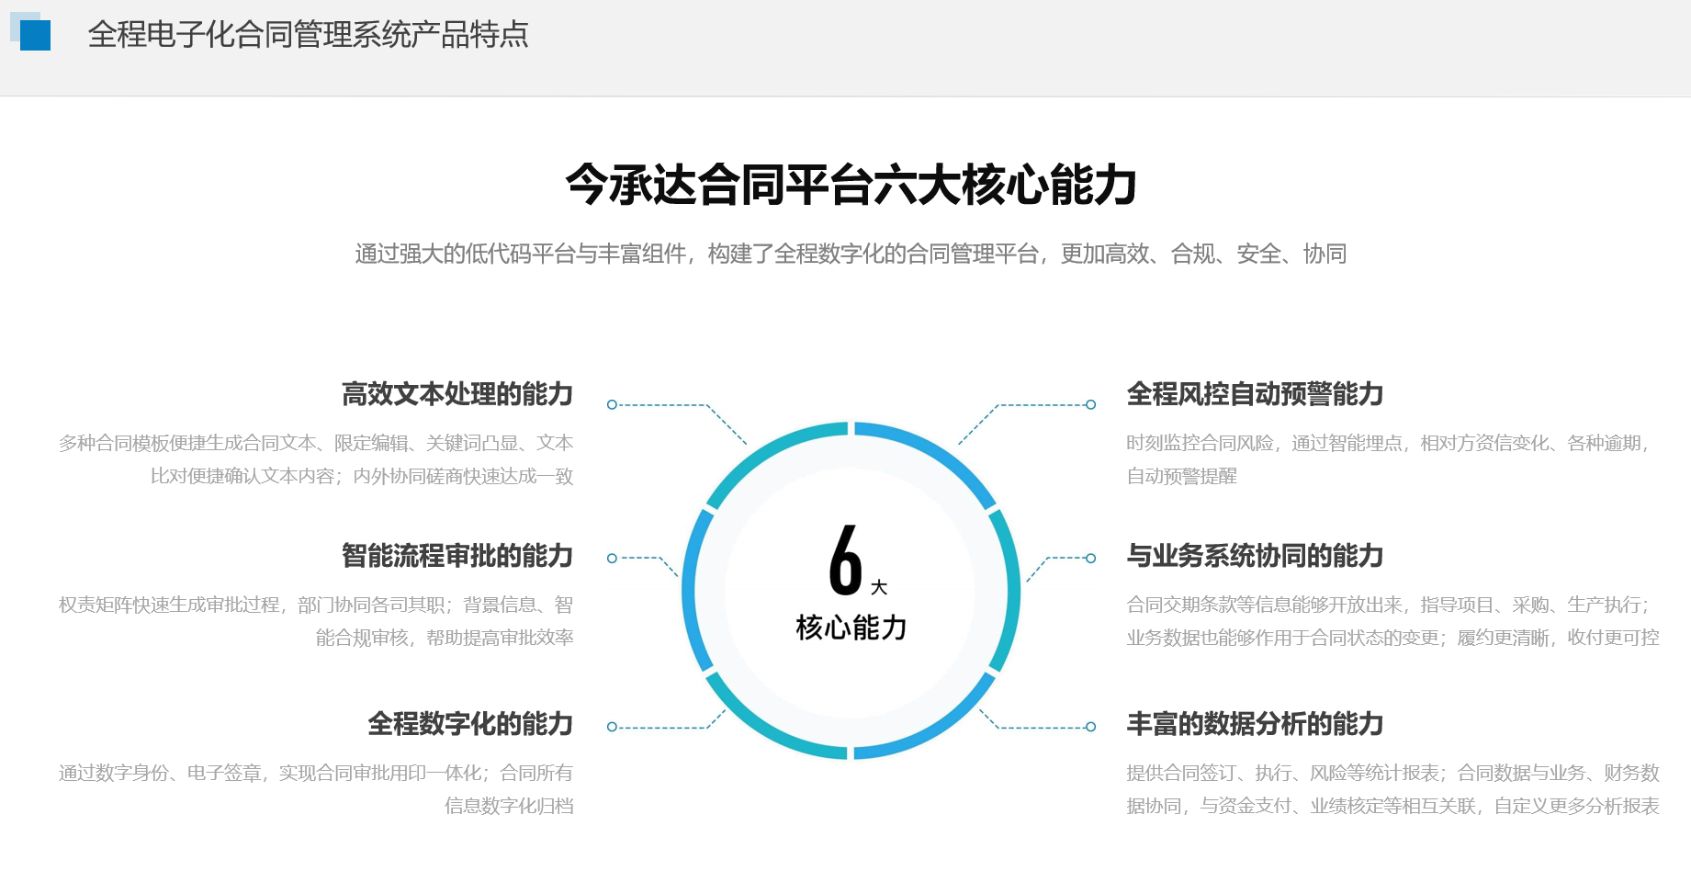Click the large 6 in the center circle
The image size is (1691, 871).
coord(845,560)
